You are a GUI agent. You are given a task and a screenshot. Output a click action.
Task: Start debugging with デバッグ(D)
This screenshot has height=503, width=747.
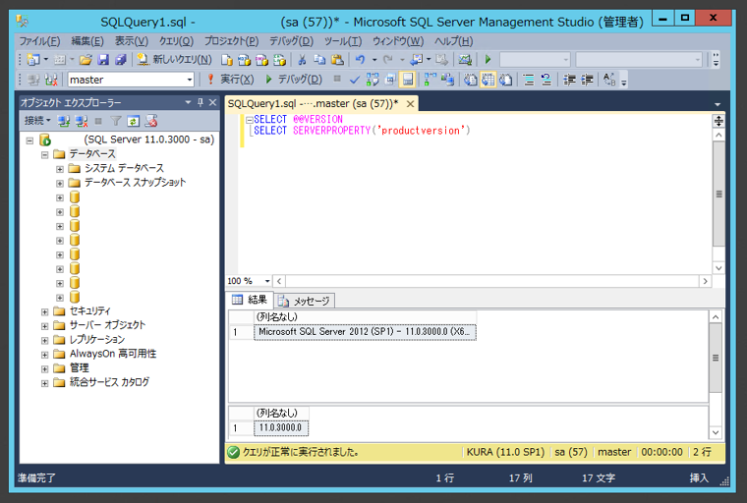click(x=294, y=80)
